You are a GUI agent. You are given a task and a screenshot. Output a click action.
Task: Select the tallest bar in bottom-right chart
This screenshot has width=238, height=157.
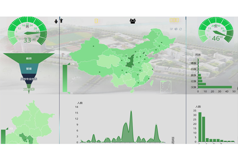[x=200, y=127]
